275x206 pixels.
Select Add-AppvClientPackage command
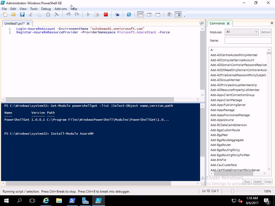pyautogui.click(x=226, y=100)
